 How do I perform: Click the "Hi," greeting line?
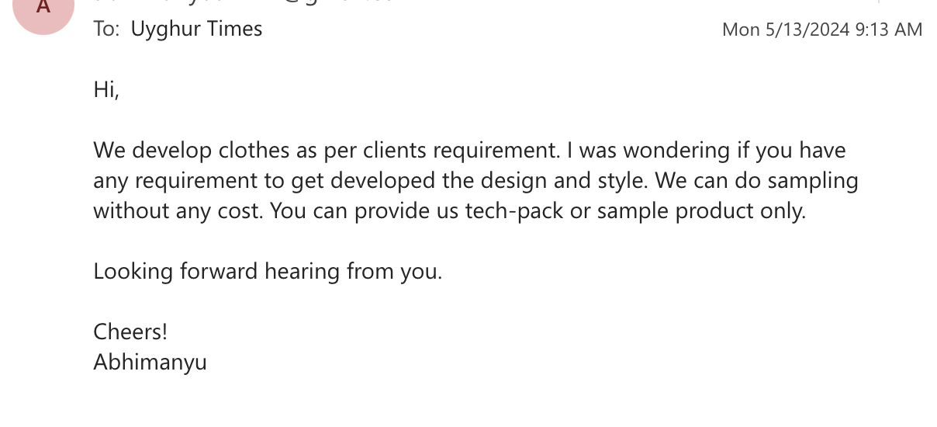(106, 90)
